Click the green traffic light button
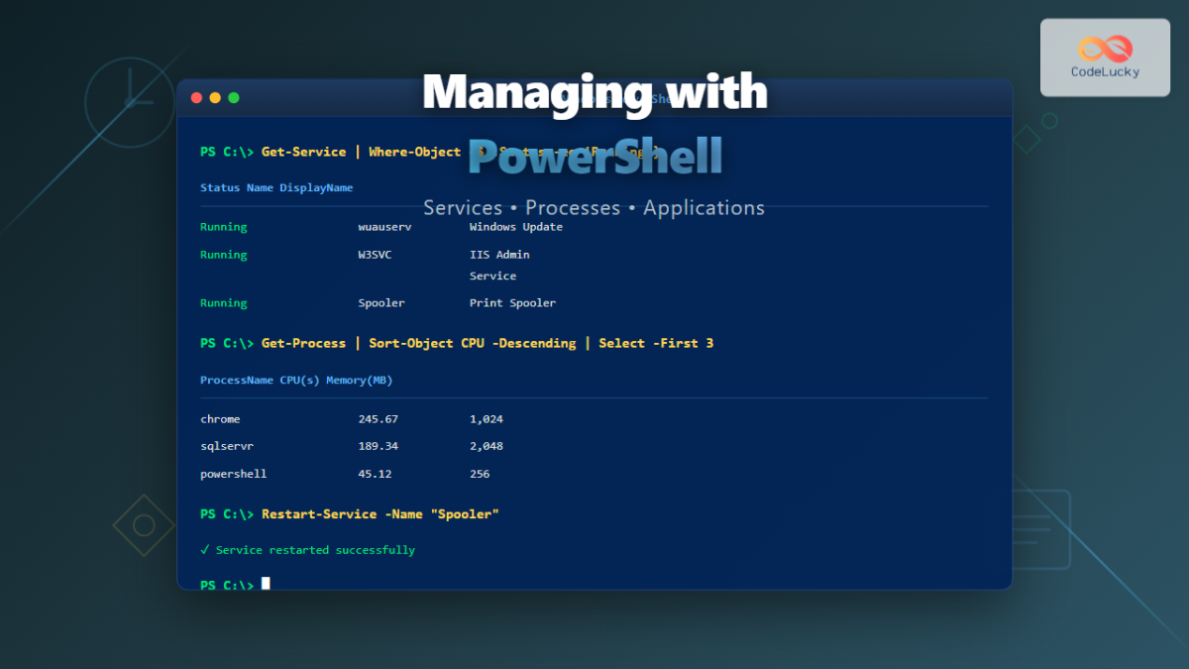Viewport: 1189px width, 669px height. coord(233,97)
